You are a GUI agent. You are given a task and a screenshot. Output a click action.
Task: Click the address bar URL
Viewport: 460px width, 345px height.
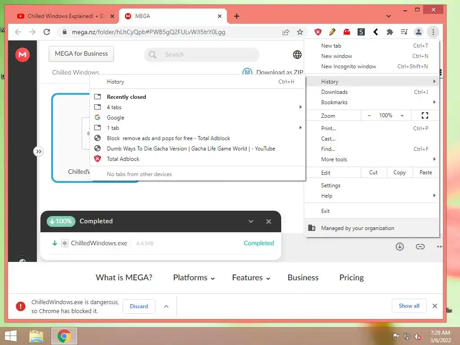coord(148,32)
